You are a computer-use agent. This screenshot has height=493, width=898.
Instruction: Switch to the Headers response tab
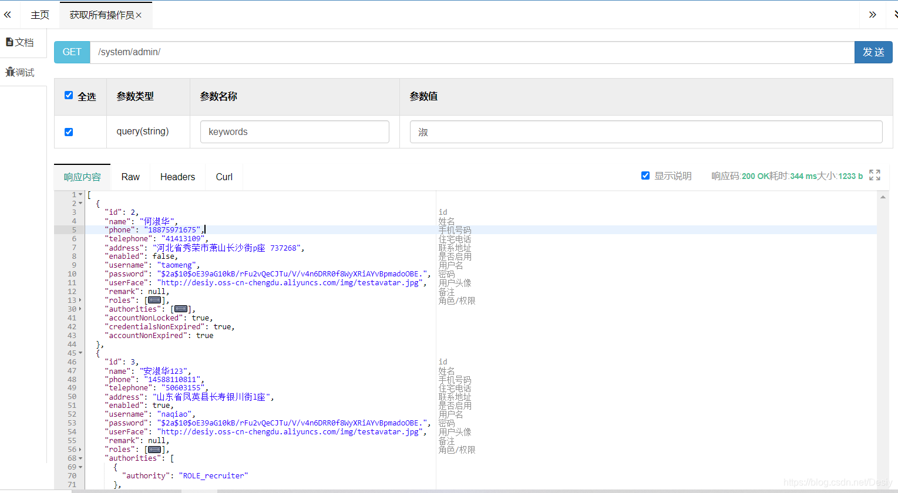177,177
